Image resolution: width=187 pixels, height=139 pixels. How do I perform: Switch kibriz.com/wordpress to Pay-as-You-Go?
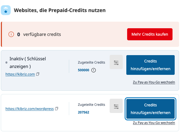[154, 123]
